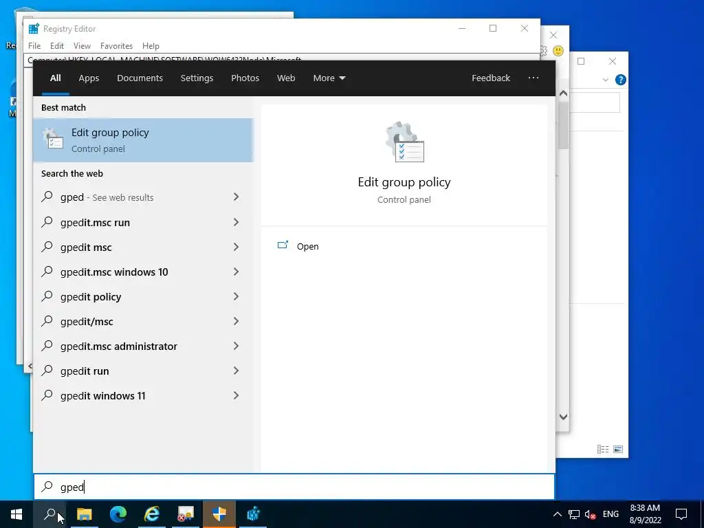
Task: Click the taskbar search magnifier button
Action: click(x=49, y=514)
